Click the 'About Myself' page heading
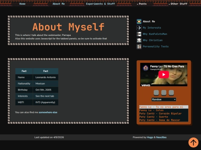This screenshot has height=150, width=201. (x=68, y=27)
